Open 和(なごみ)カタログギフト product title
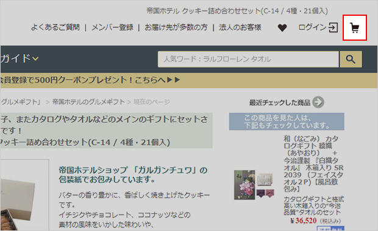Viewport: 378px width, 231px height. (313, 164)
